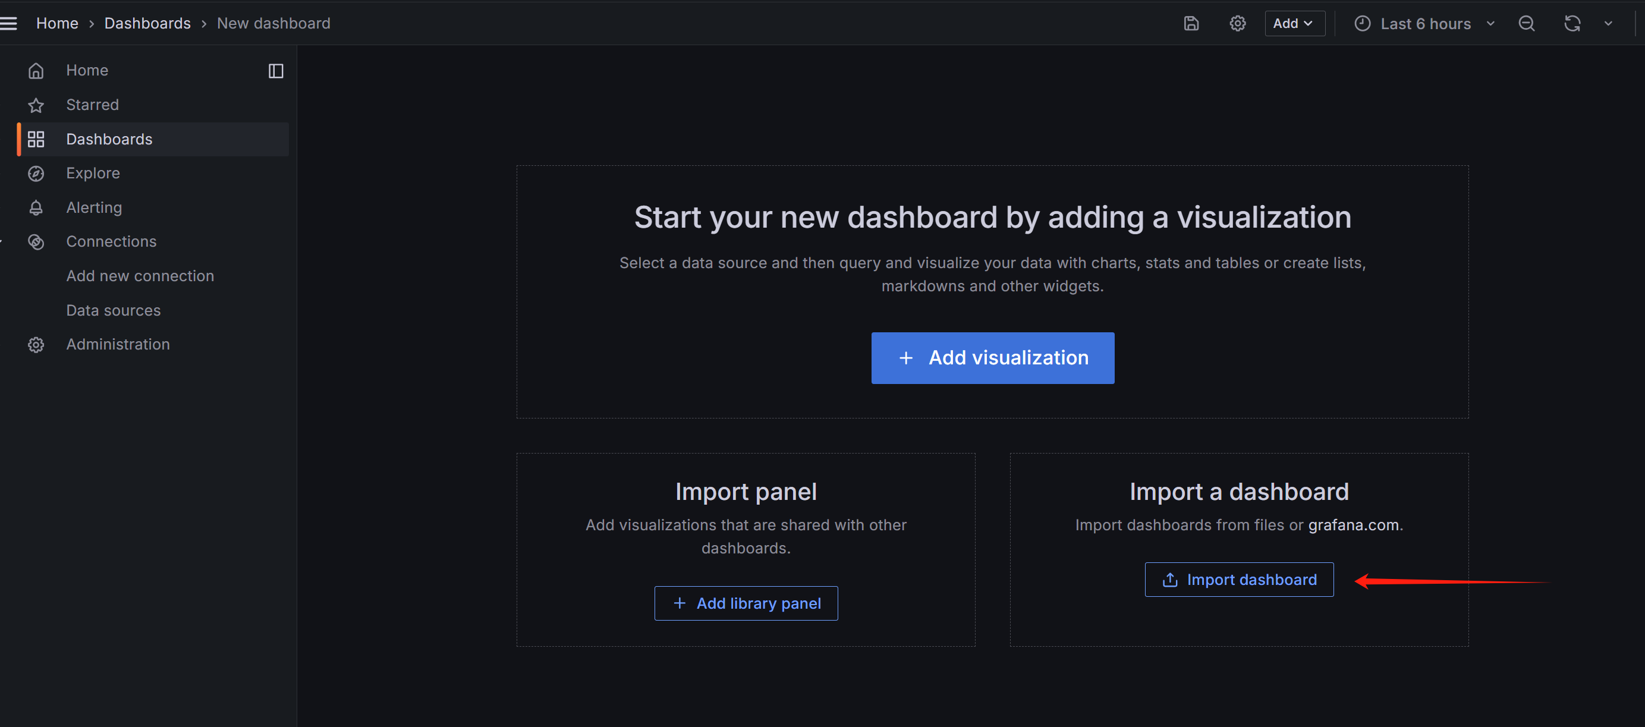Screen dimensions: 1645x727
Task: Click the Administration gear icon in sidebar
Action: click(36, 345)
